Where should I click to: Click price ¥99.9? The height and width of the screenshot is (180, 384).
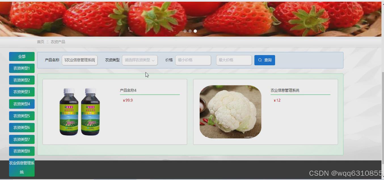click(x=128, y=100)
